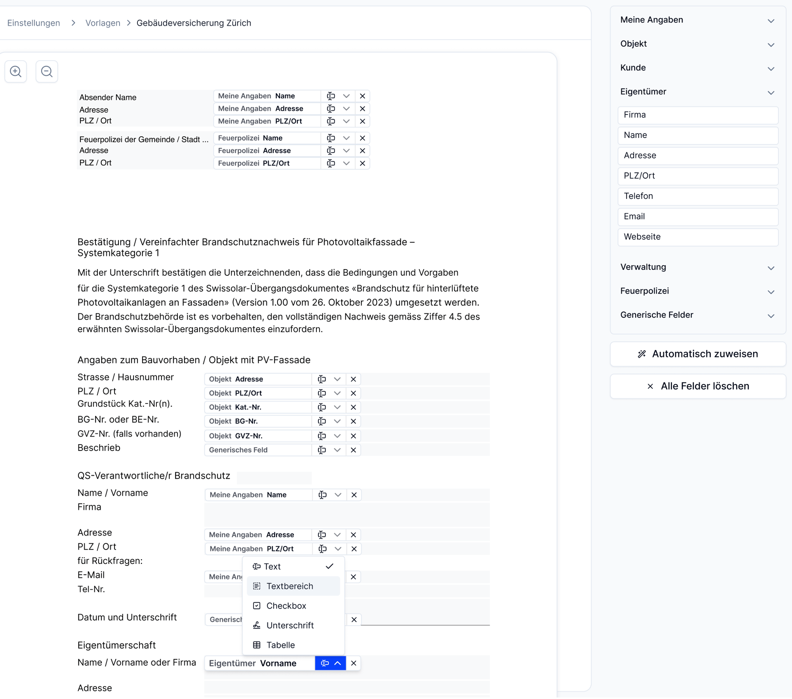This screenshot has height=699, width=792.
Task: Open type dropdown for Objekt Adresse field
Action: point(337,379)
